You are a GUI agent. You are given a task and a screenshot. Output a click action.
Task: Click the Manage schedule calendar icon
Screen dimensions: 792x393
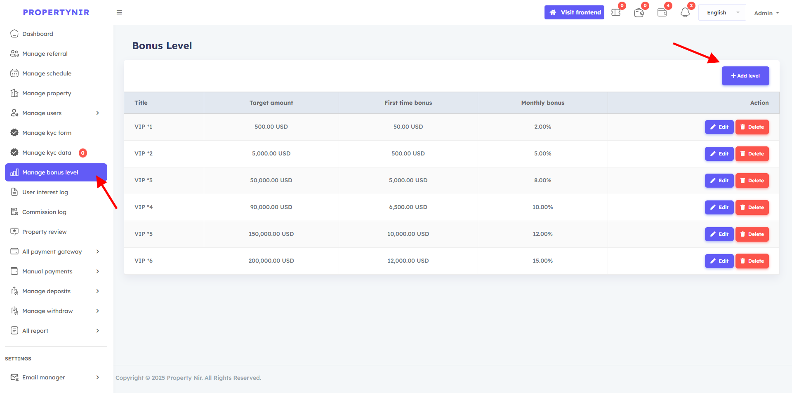point(14,73)
